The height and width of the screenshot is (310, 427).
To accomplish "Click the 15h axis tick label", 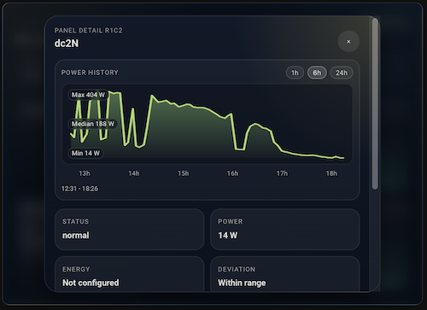I will tap(184, 173).
